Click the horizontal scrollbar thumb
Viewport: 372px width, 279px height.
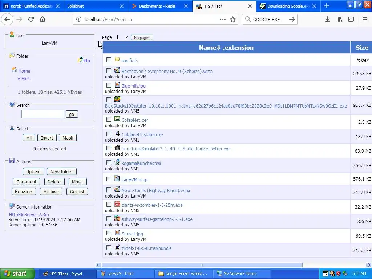click(202, 265)
